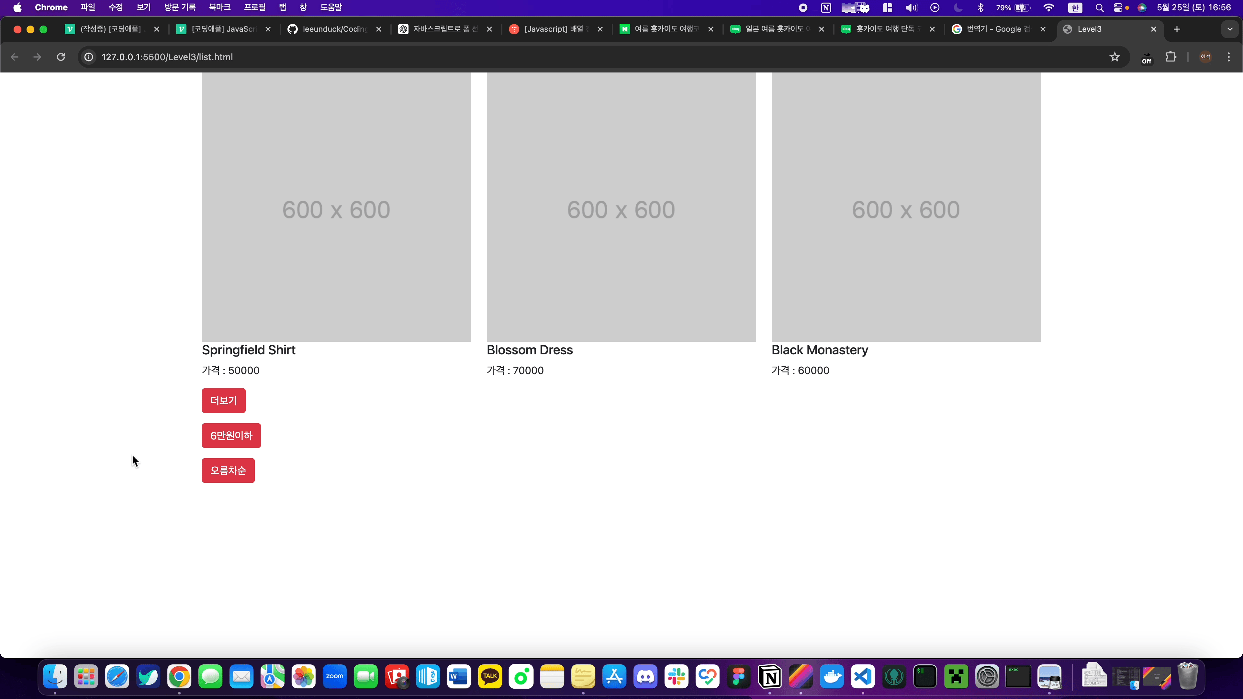The height and width of the screenshot is (699, 1243).
Task: Reload the current page
Action: coord(61,57)
